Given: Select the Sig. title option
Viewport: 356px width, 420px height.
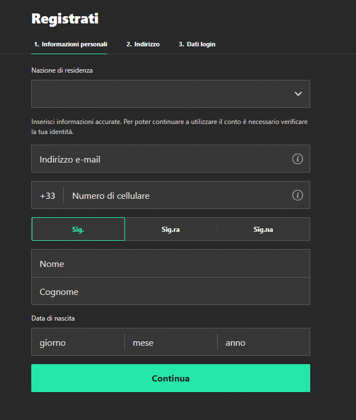Looking at the screenshot, I should (78, 229).
